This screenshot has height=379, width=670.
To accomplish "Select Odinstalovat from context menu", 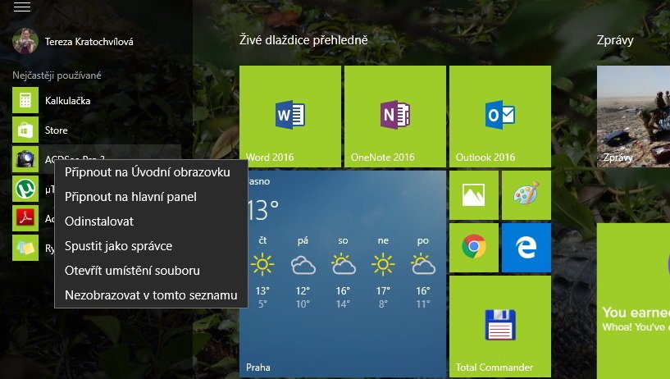I will click(151, 221).
